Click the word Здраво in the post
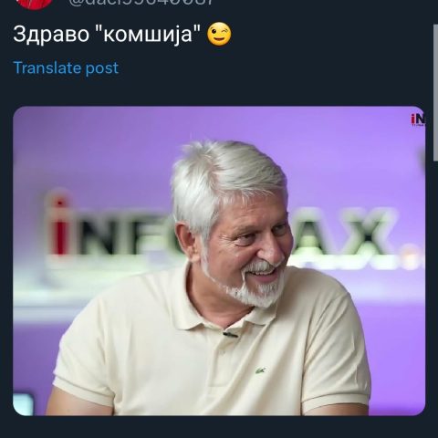438x438 pixels. [x=51, y=34]
